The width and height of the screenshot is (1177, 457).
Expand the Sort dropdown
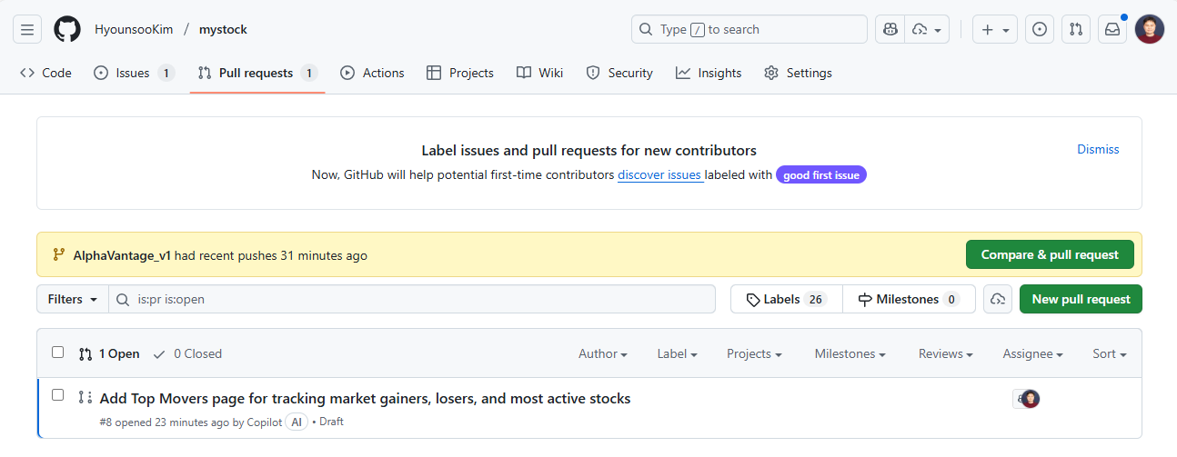[1109, 353]
